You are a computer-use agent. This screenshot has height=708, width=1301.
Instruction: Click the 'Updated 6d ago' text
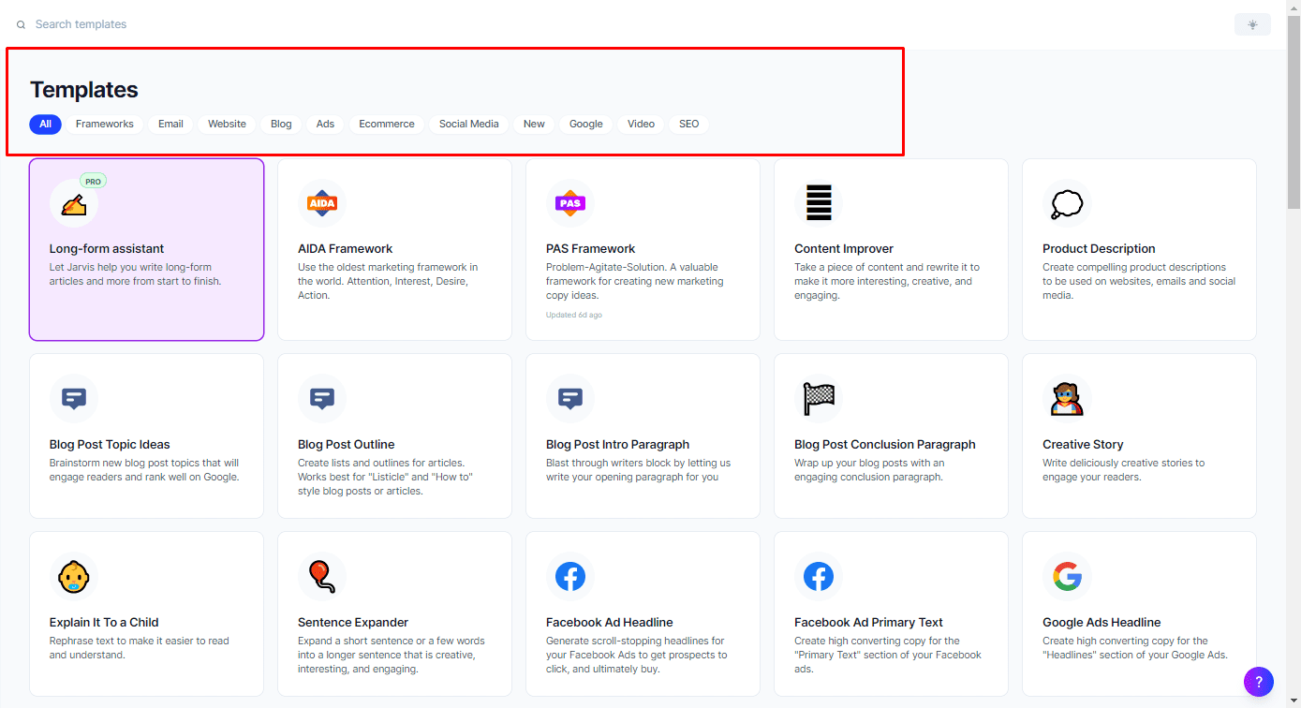[x=574, y=315]
